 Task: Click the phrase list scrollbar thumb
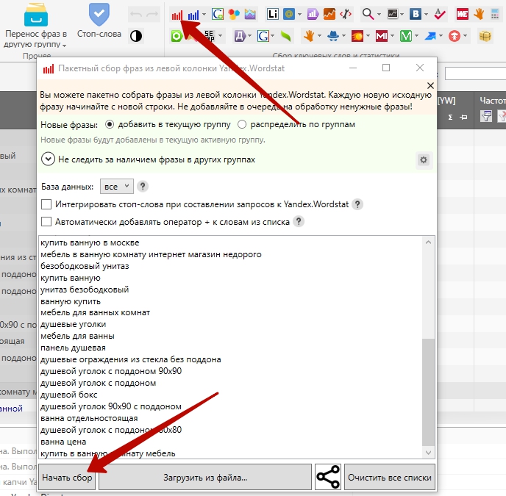tap(428, 392)
